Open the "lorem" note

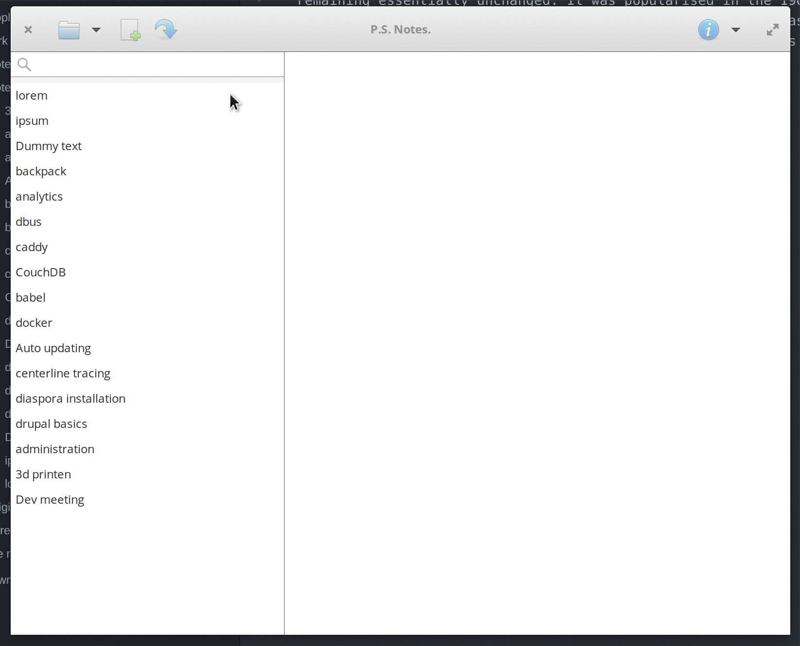pos(32,95)
